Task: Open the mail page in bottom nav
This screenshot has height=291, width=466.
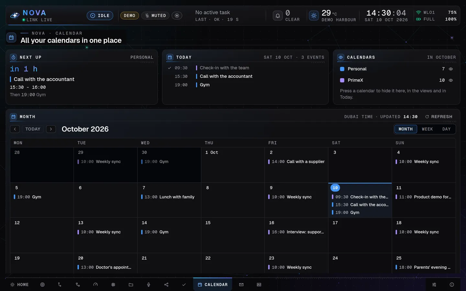Action: coord(241,285)
